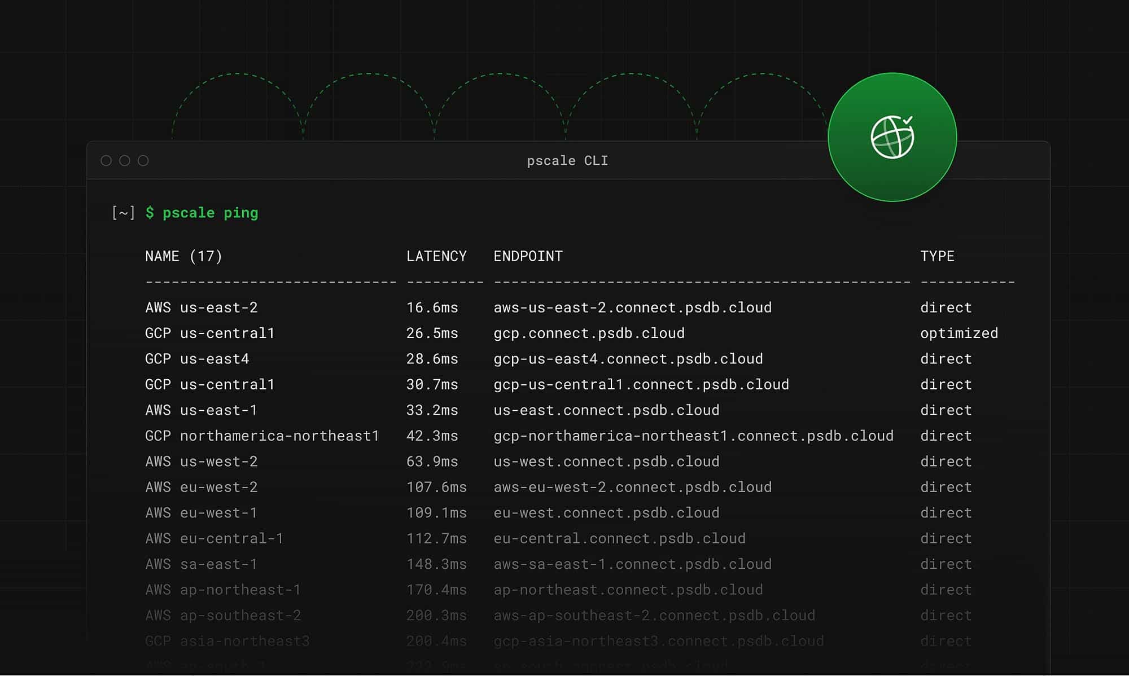The width and height of the screenshot is (1129, 676).
Task: Sort by the ENDPOINT column header
Action: click(x=527, y=256)
